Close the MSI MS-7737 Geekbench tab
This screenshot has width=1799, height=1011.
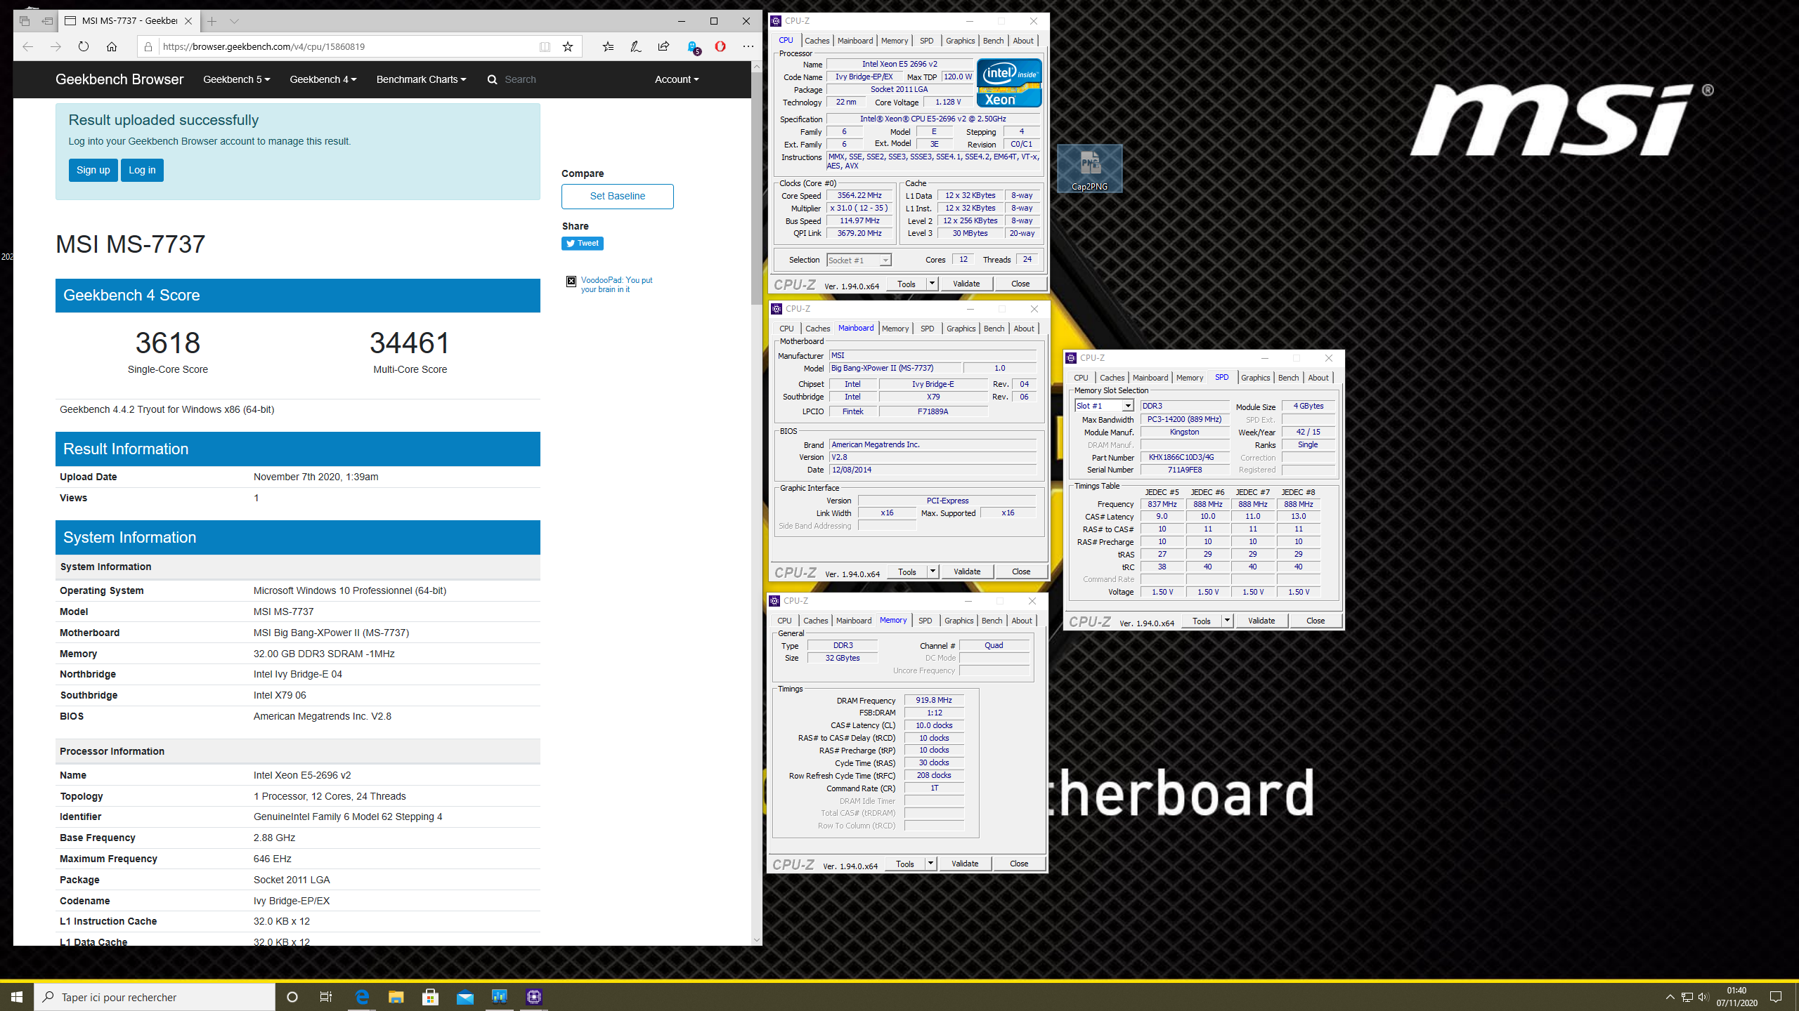(188, 21)
